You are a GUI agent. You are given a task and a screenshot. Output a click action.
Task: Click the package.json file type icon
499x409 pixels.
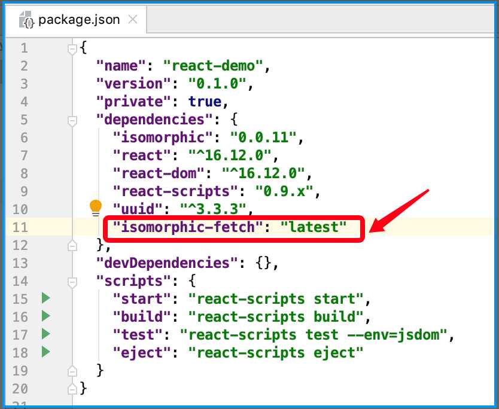[26, 20]
